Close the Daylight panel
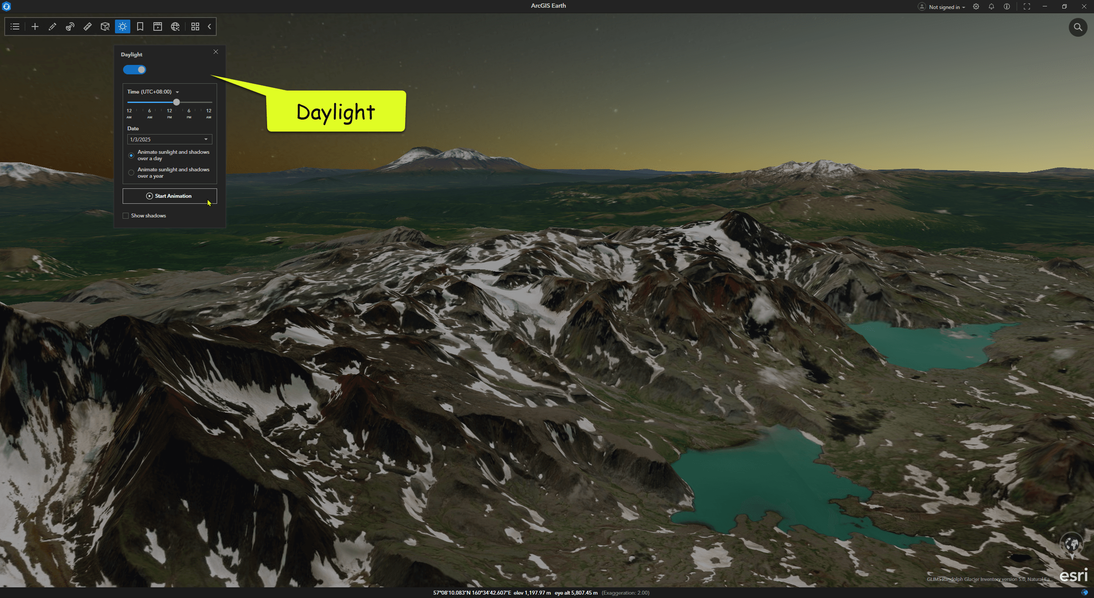 point(216,52)
